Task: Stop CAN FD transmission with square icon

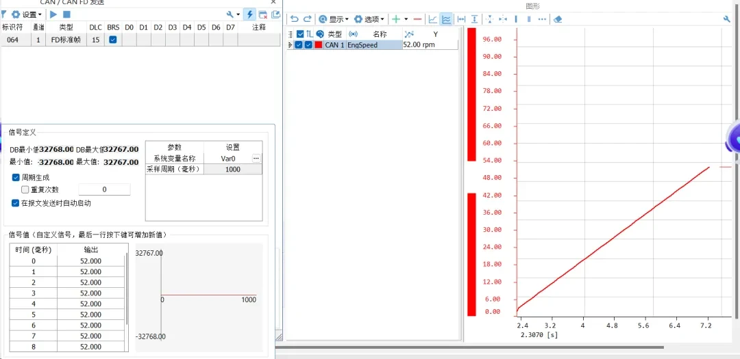Action: 66,14
